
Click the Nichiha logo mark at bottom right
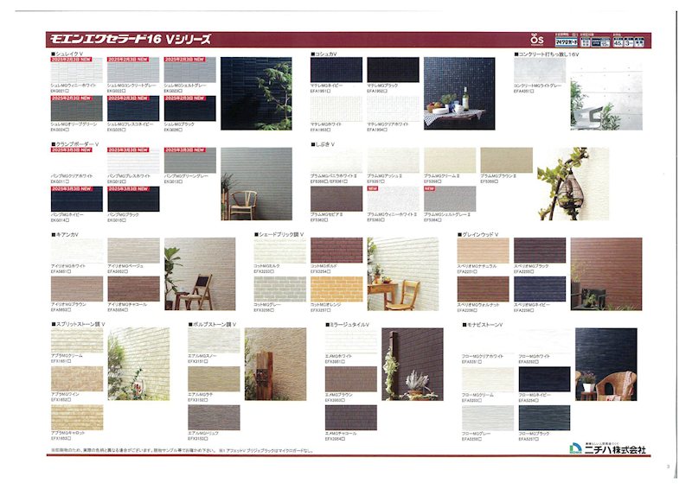(x=575, y=448)
